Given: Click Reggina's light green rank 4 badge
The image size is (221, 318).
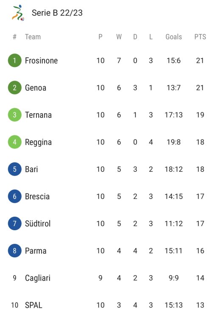Looking at the screenshot, I should [14, 142].
